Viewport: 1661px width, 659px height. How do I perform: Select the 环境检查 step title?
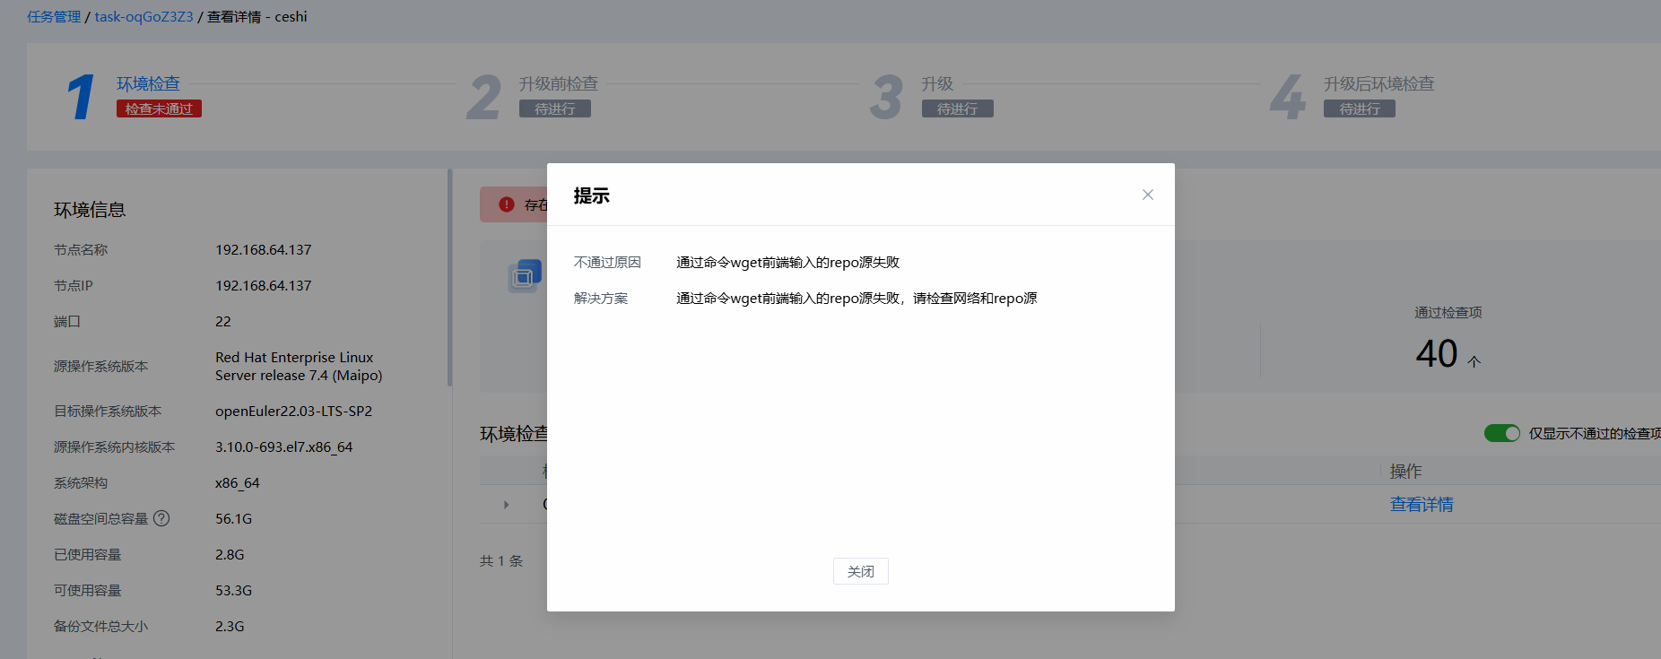coord(148,83)
